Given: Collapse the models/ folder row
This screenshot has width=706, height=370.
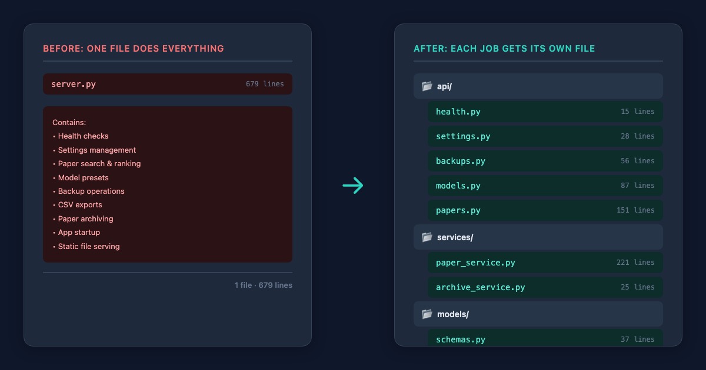Looking at the screenshot, I should (538, 314).
